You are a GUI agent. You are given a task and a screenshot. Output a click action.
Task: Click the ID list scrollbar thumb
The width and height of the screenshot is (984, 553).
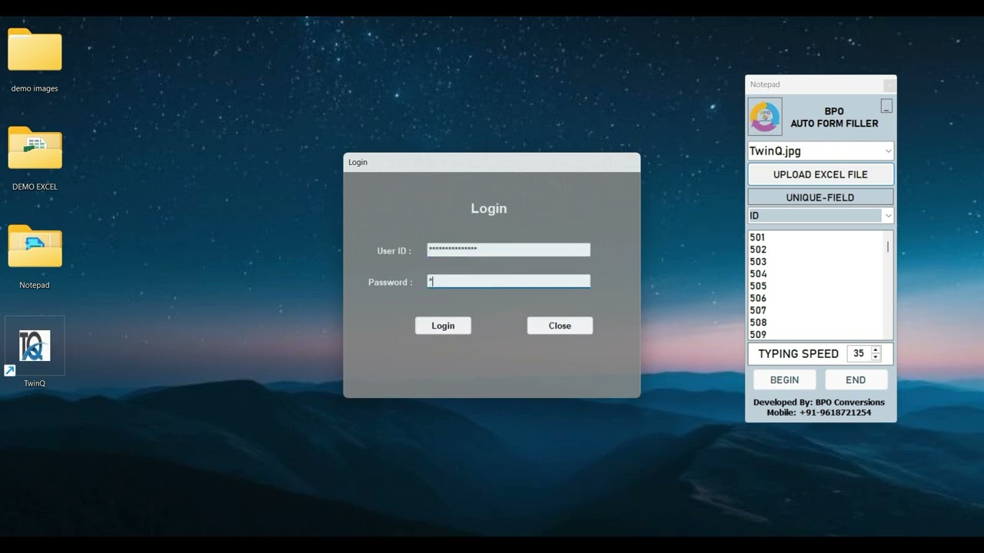[x=888, y=247]
